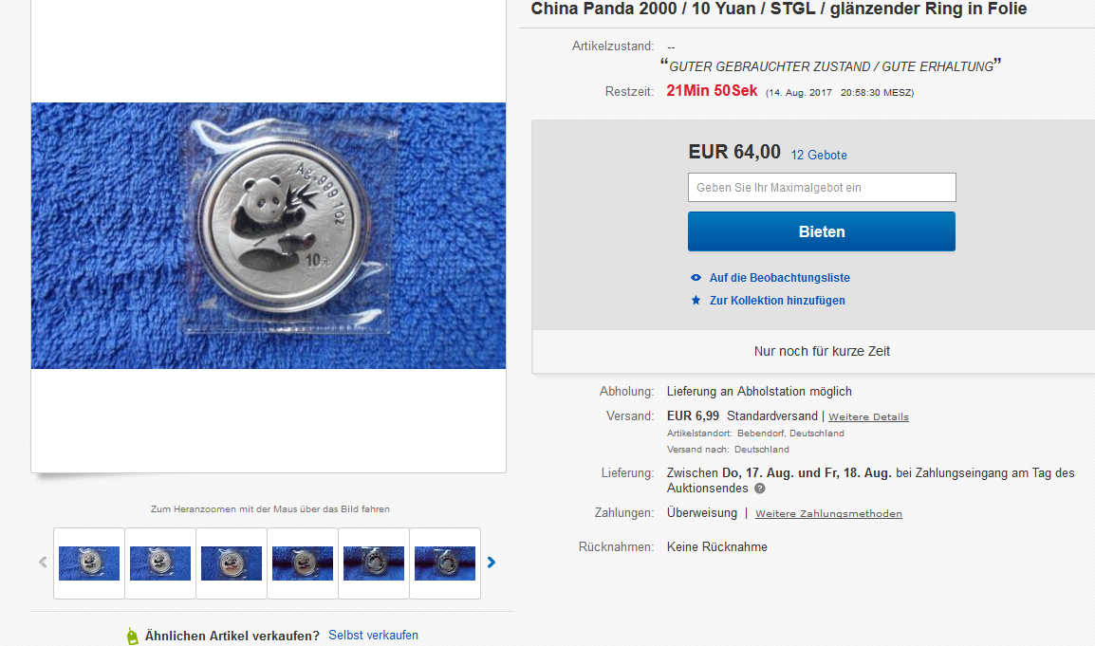Add item via Auf die Beobachtungsliste
The width and height of the screenshot is (1095, 646).
(779, 277)
